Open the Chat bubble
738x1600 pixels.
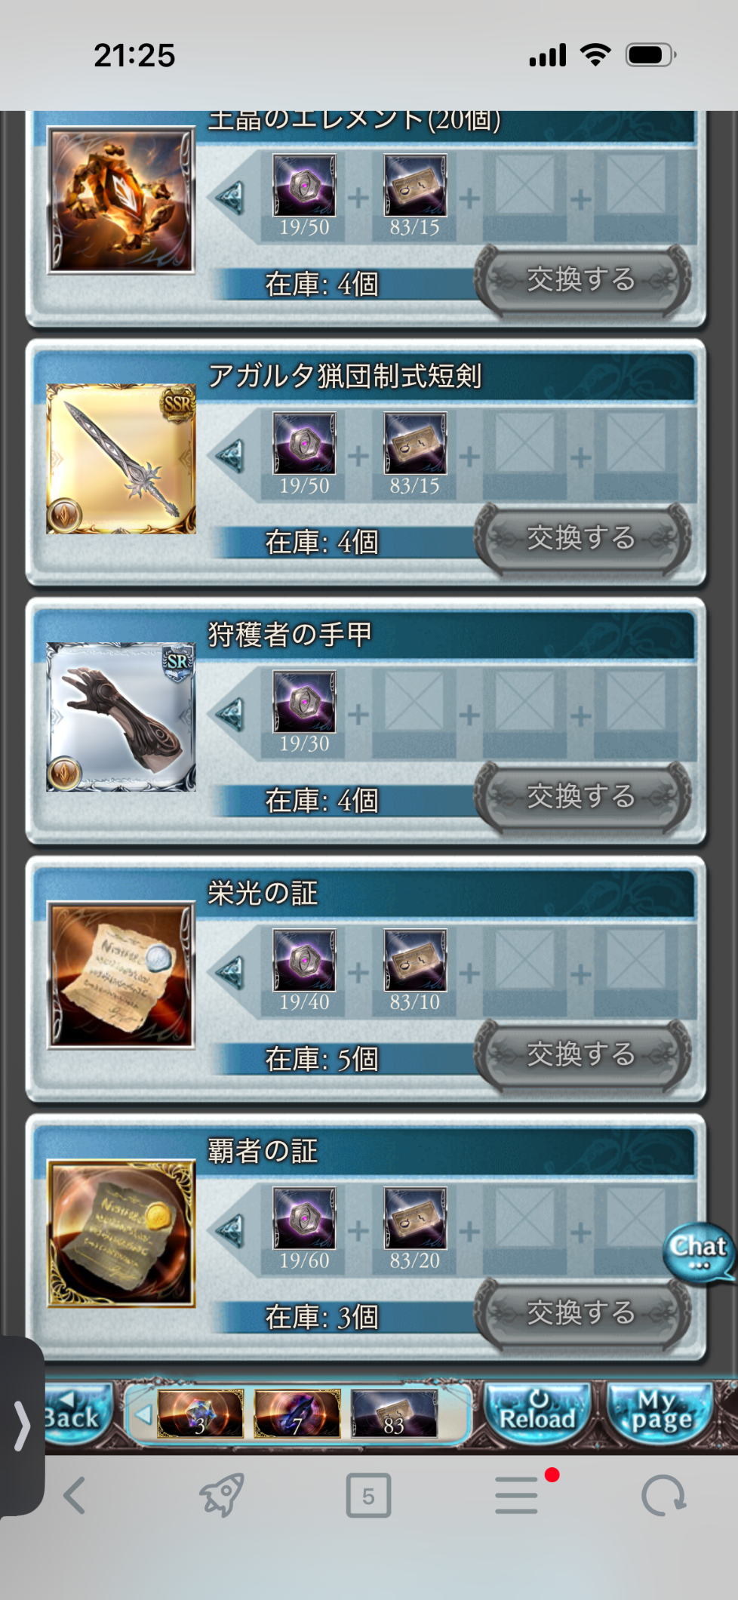pyautogui.click(x=699, y=1251)
